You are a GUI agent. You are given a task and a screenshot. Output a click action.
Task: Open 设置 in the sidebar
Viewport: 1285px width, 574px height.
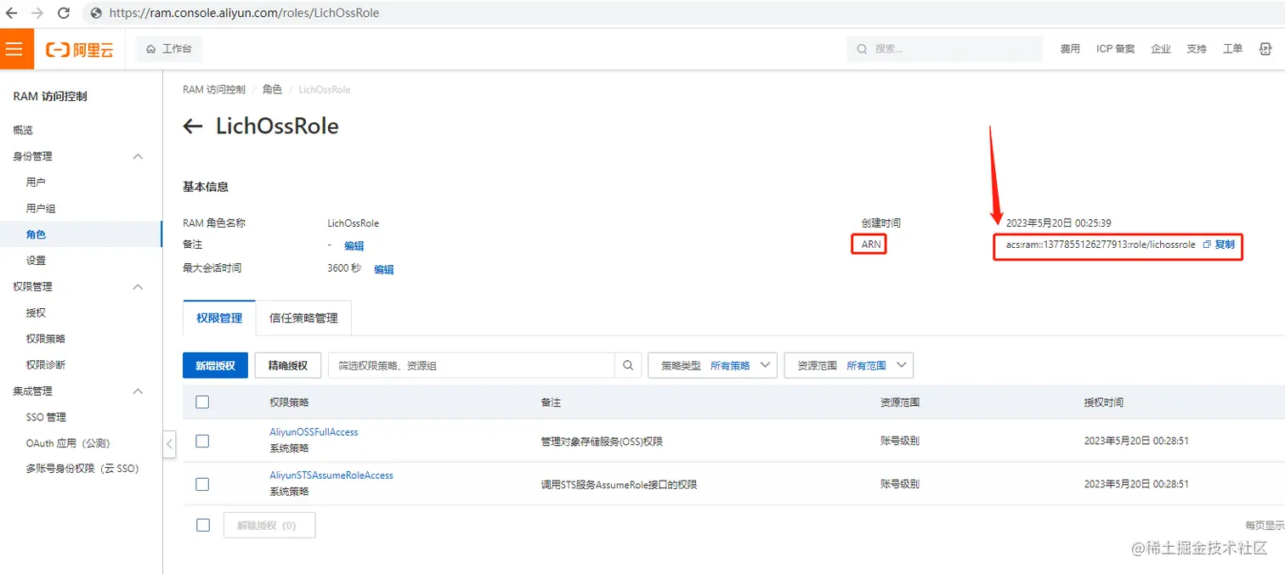point(36,261)
